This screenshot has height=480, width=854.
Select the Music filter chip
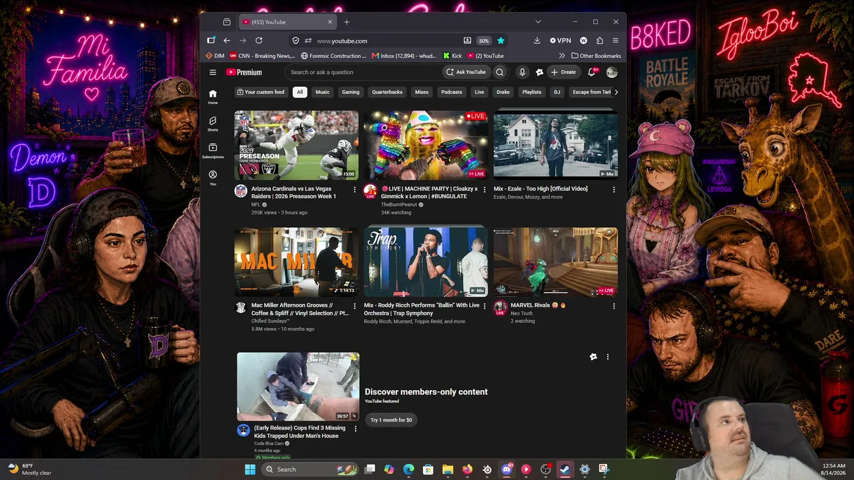tap(322, 92)
